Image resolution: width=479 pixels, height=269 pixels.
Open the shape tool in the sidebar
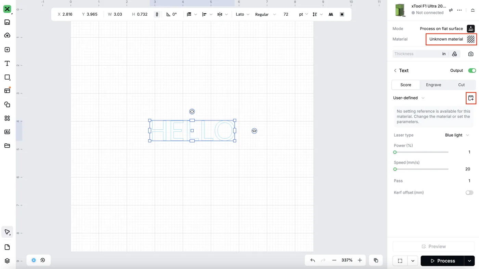[7, 77]
